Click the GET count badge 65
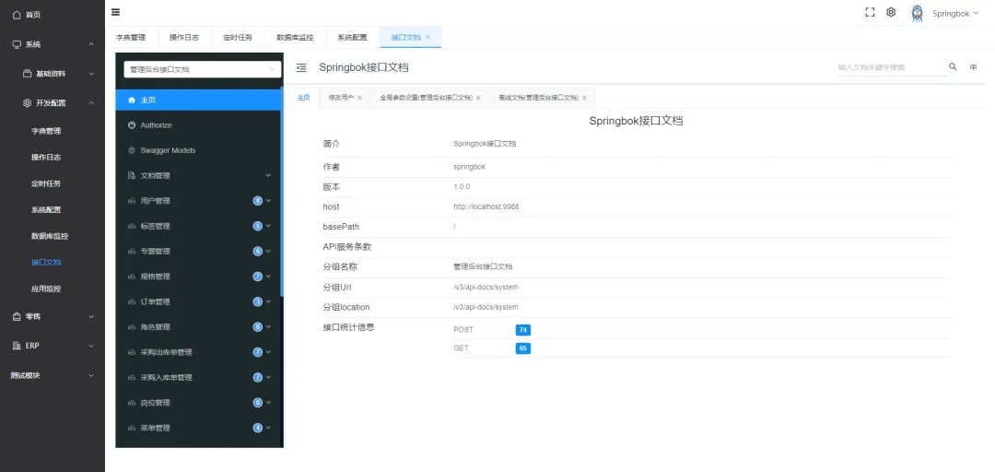995x472 pixels. coord(523,348)
